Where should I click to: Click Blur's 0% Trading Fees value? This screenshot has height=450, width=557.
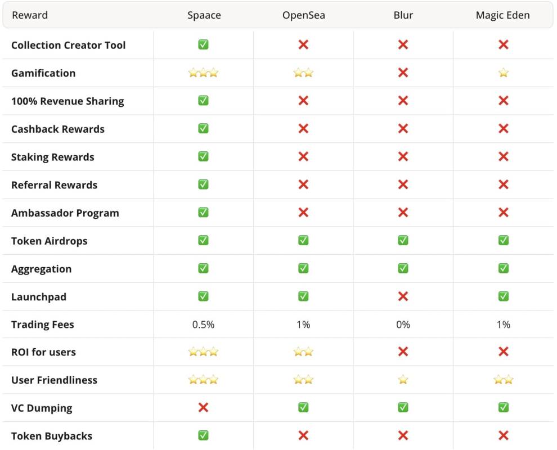(x=403, y=325)
